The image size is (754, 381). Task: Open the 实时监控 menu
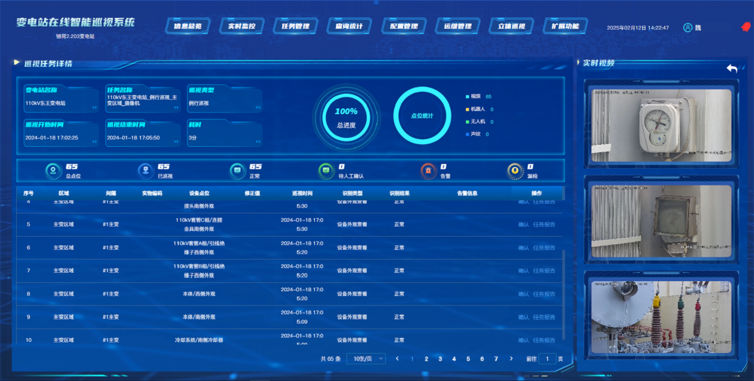241,26
